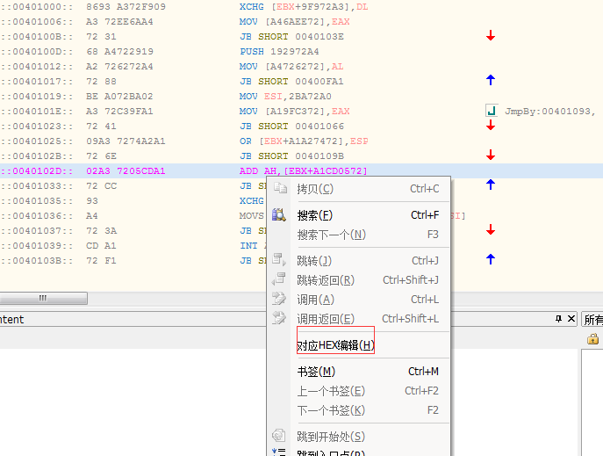
Task: Click red down arrow on row 0040102B
Action: point(491,156)
